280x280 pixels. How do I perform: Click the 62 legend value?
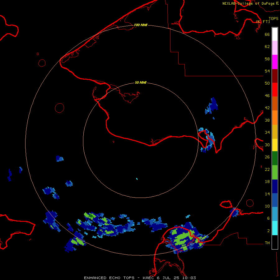267,47
